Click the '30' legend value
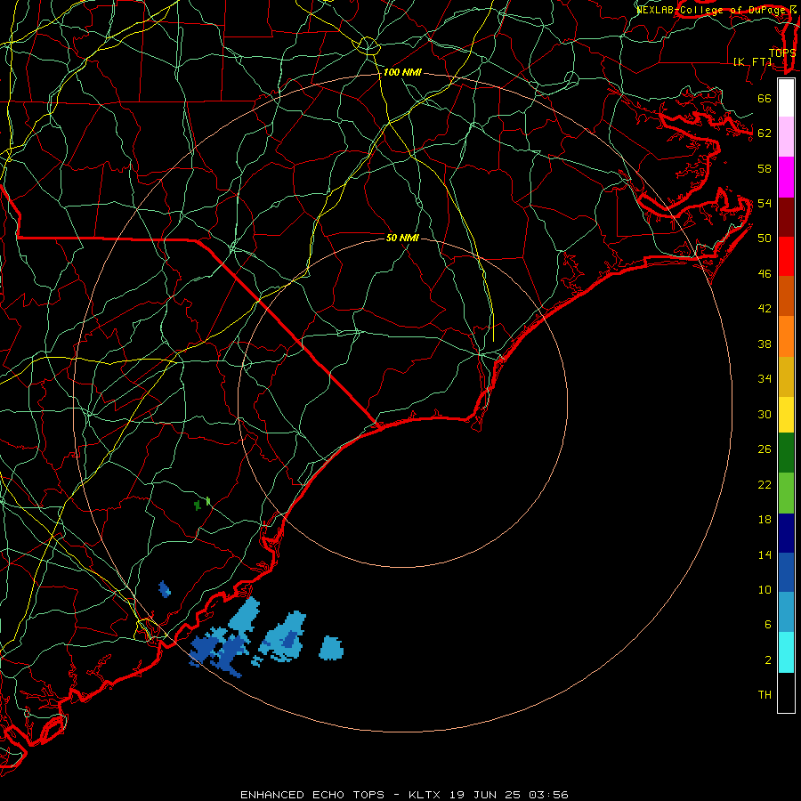 (x=765, y=414)
